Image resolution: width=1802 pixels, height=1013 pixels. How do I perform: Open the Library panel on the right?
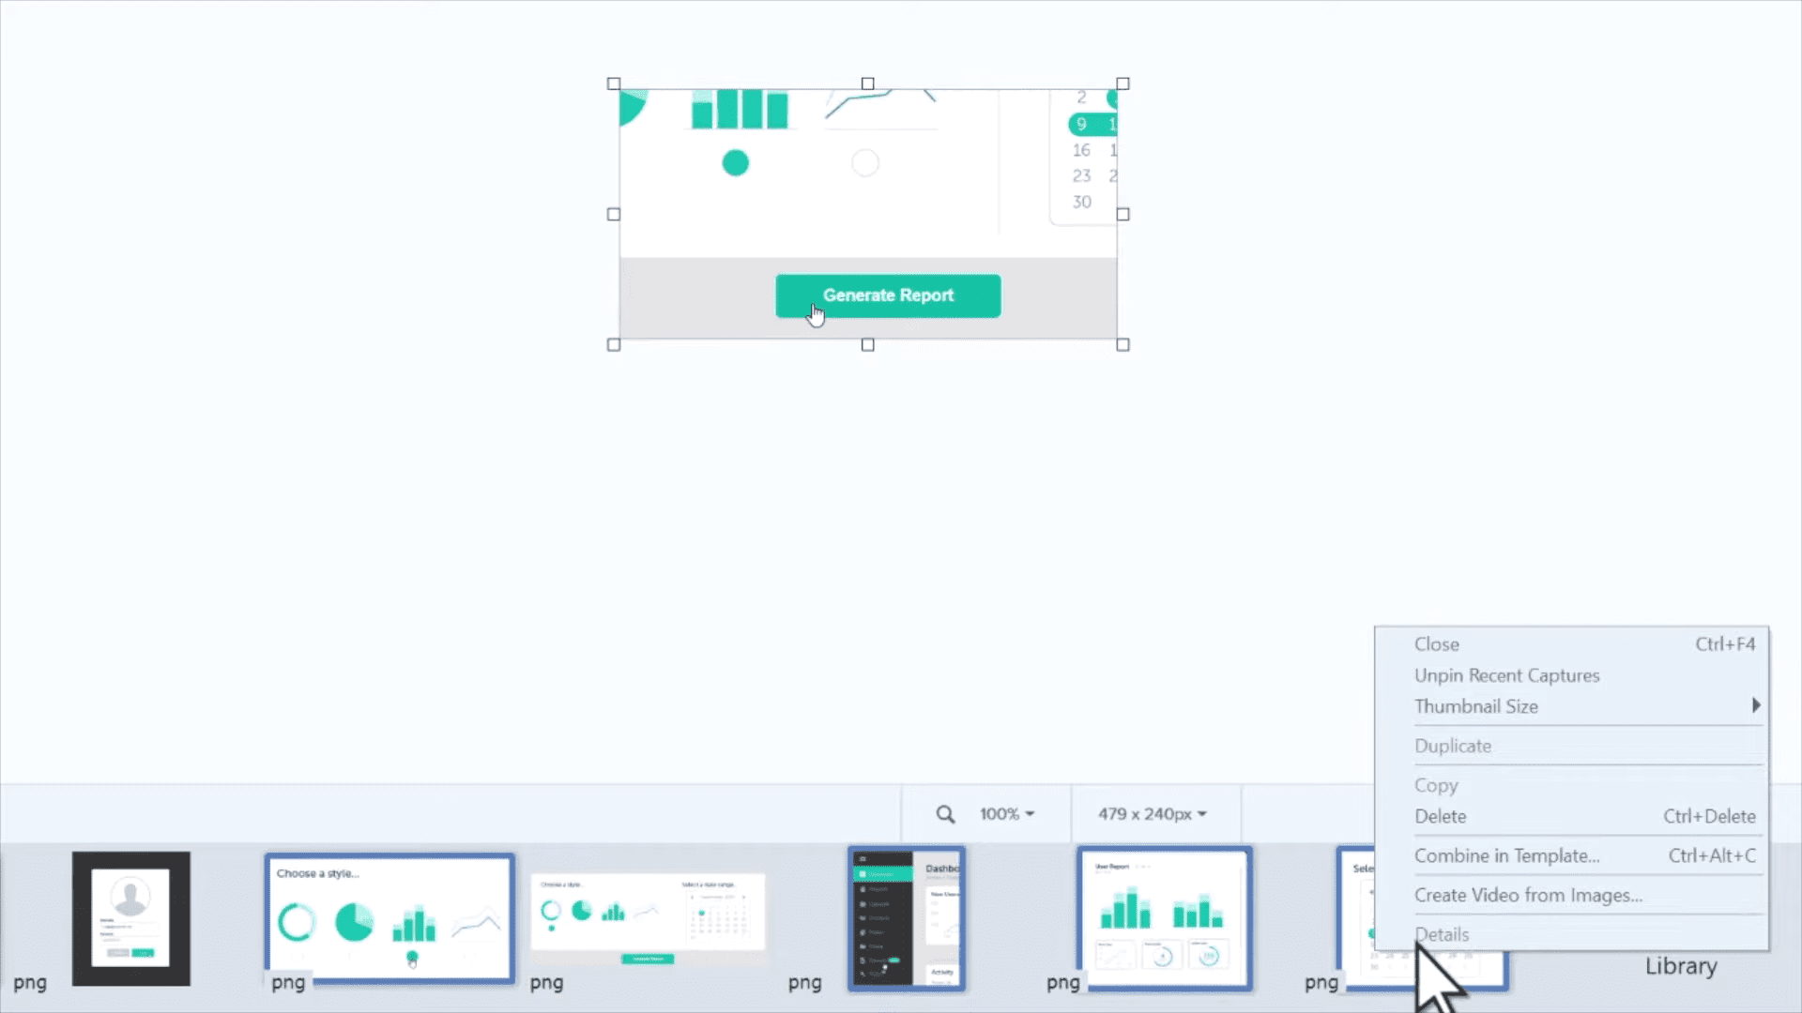click(x=1681, y=966)
